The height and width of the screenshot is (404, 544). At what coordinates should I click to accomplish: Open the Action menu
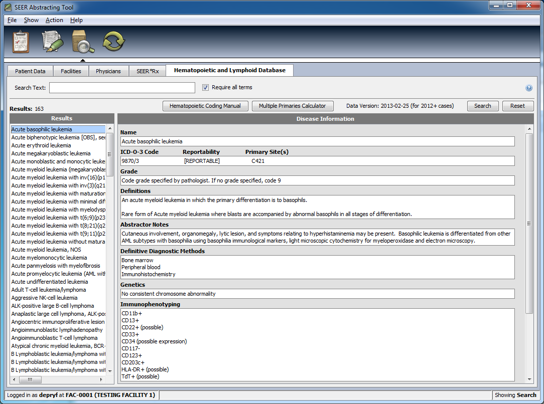pos(54,20)
